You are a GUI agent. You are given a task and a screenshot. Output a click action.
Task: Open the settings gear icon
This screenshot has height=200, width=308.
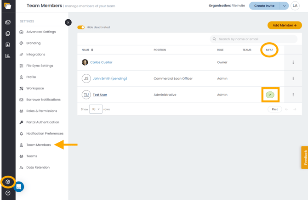pos(8,182)
